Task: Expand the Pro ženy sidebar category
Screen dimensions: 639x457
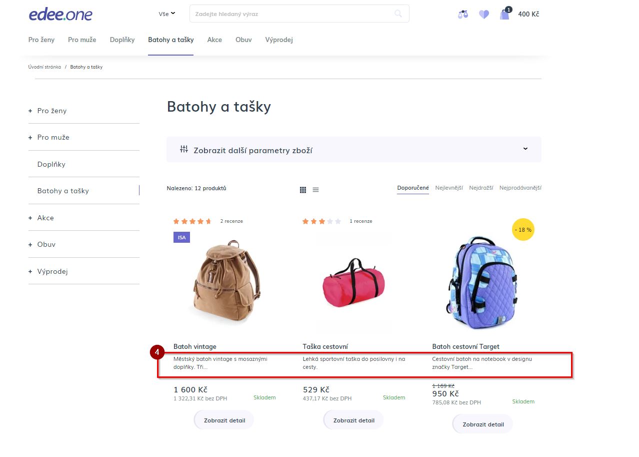Action: [x=30, y=111]
